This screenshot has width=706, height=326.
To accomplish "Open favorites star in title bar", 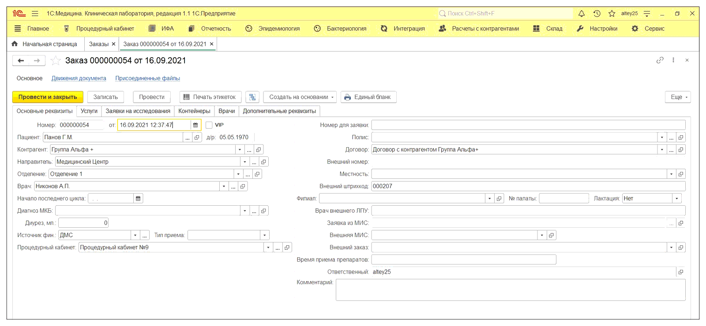I will point(612,14).
